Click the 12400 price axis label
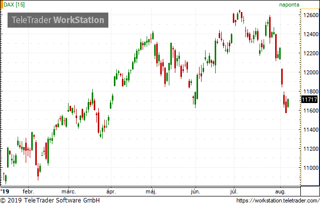Viewport: 320px width, 205px height. pos(311,34)
